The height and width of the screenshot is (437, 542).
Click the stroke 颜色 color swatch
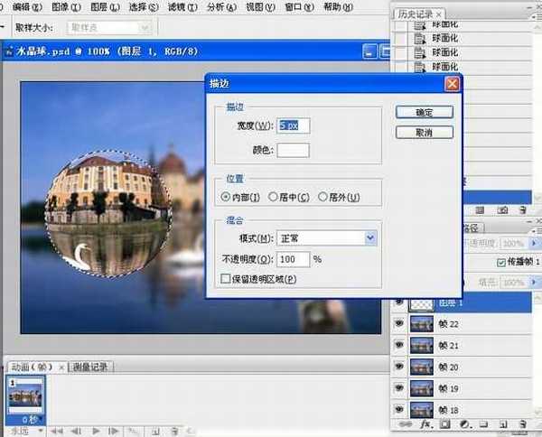[x=293, y=150]
